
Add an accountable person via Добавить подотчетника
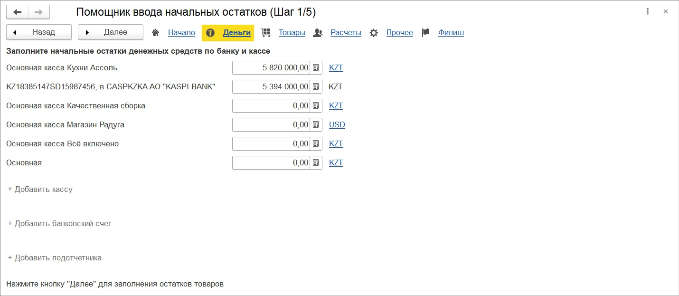pyautogui.click(x=55, y=258)
